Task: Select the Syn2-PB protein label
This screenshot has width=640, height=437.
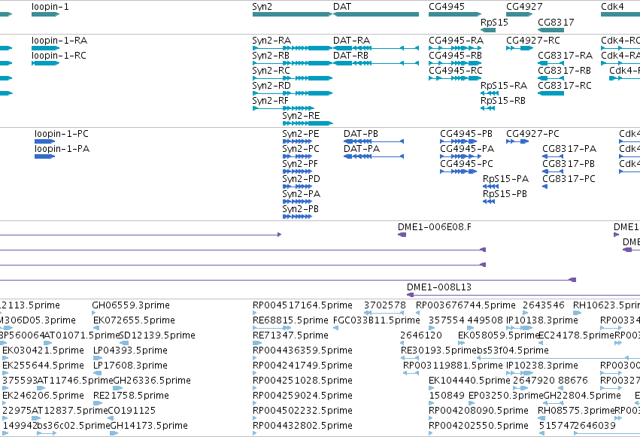Action: 300,209
